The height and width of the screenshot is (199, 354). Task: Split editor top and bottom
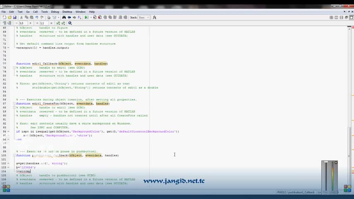pos(342,17)
